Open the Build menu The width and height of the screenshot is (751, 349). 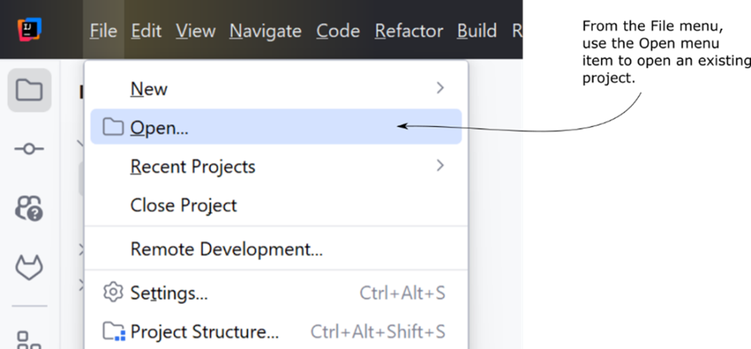pos(477,31)
